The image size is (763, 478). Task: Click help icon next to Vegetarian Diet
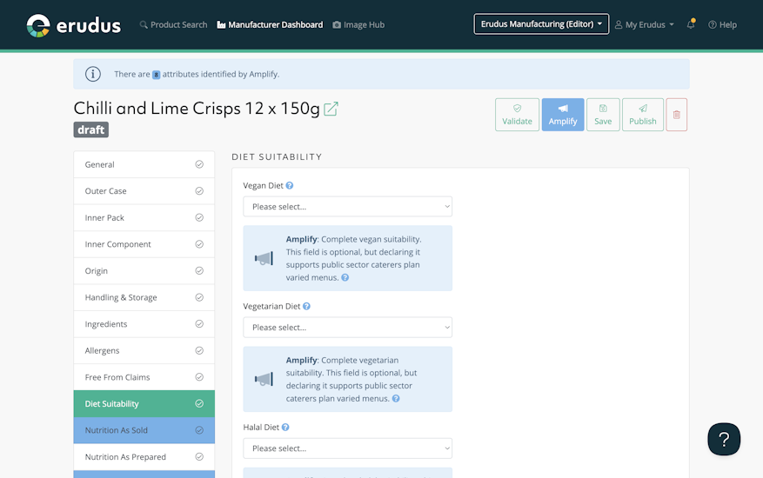pyautogui.click(x=306, y=306)
